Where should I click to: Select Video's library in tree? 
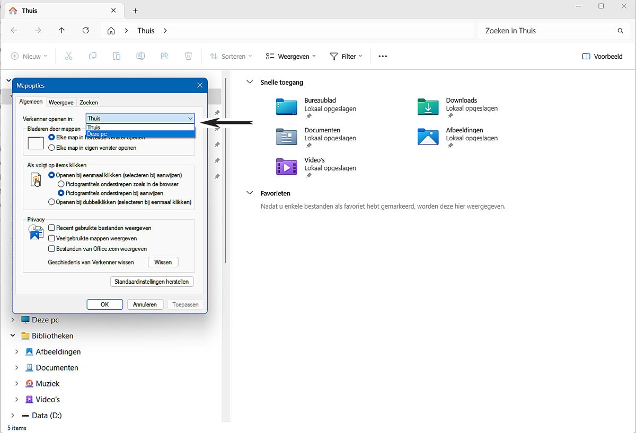click(43, 400)
